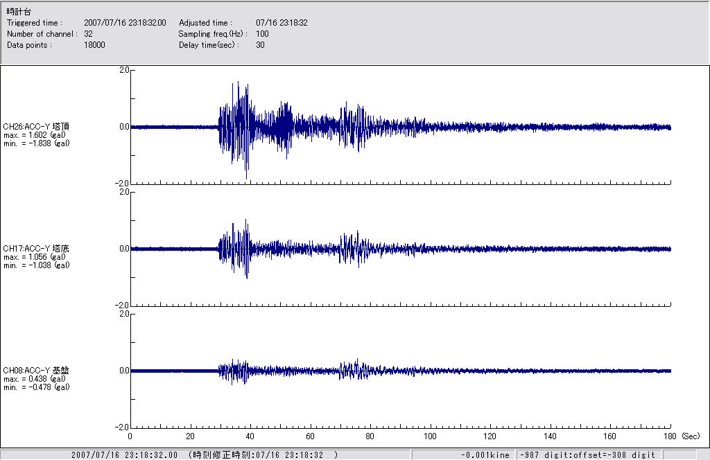The image size is (710, 460).
Task: Click the 60 second tick label on axis
Action: tap(310, 436)
